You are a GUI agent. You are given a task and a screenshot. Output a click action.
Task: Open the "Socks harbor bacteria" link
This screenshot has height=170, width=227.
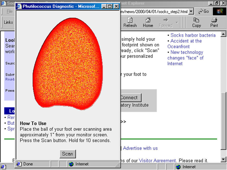click(x=193, y=35)
